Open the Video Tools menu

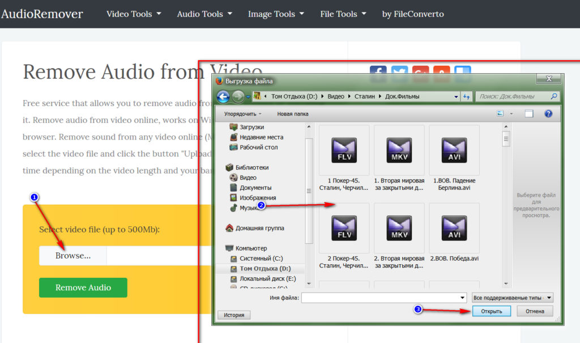[x=134, y=14]
